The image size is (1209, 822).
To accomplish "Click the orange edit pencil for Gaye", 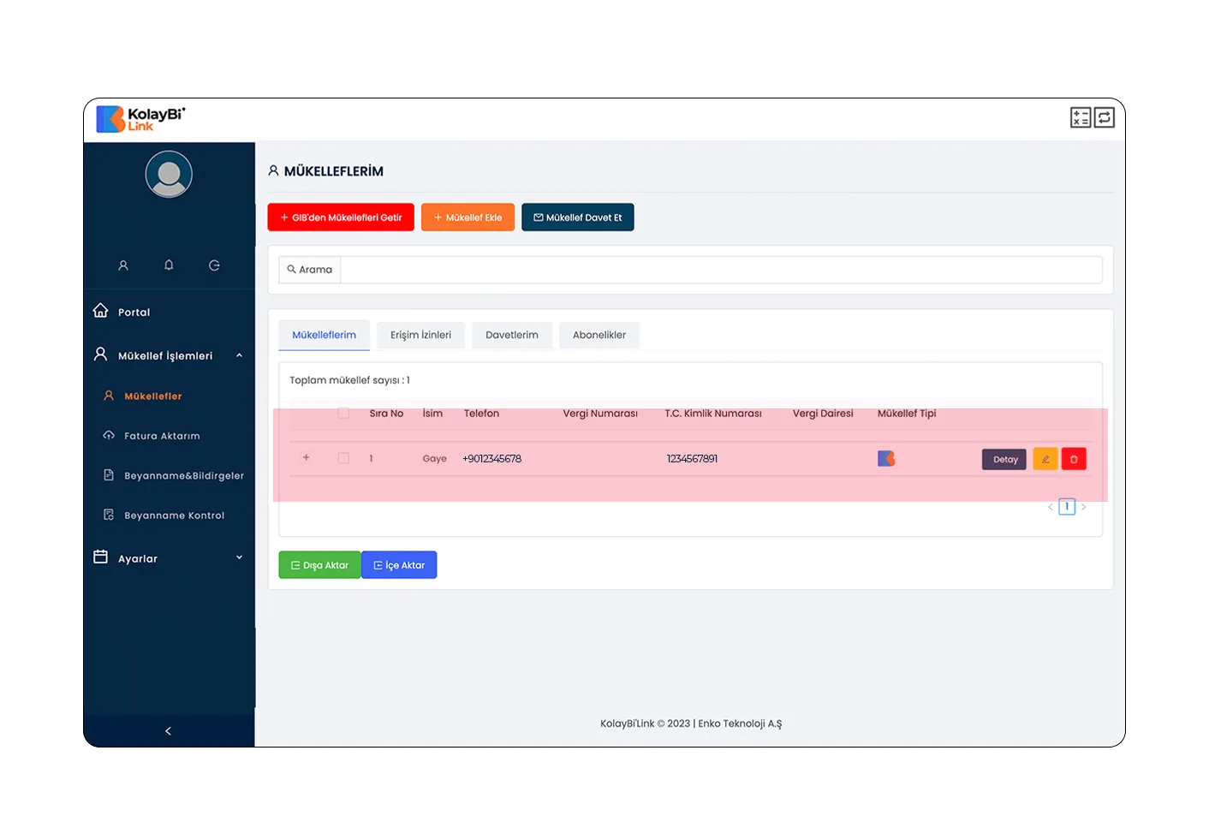I will tap(1045, 459).
